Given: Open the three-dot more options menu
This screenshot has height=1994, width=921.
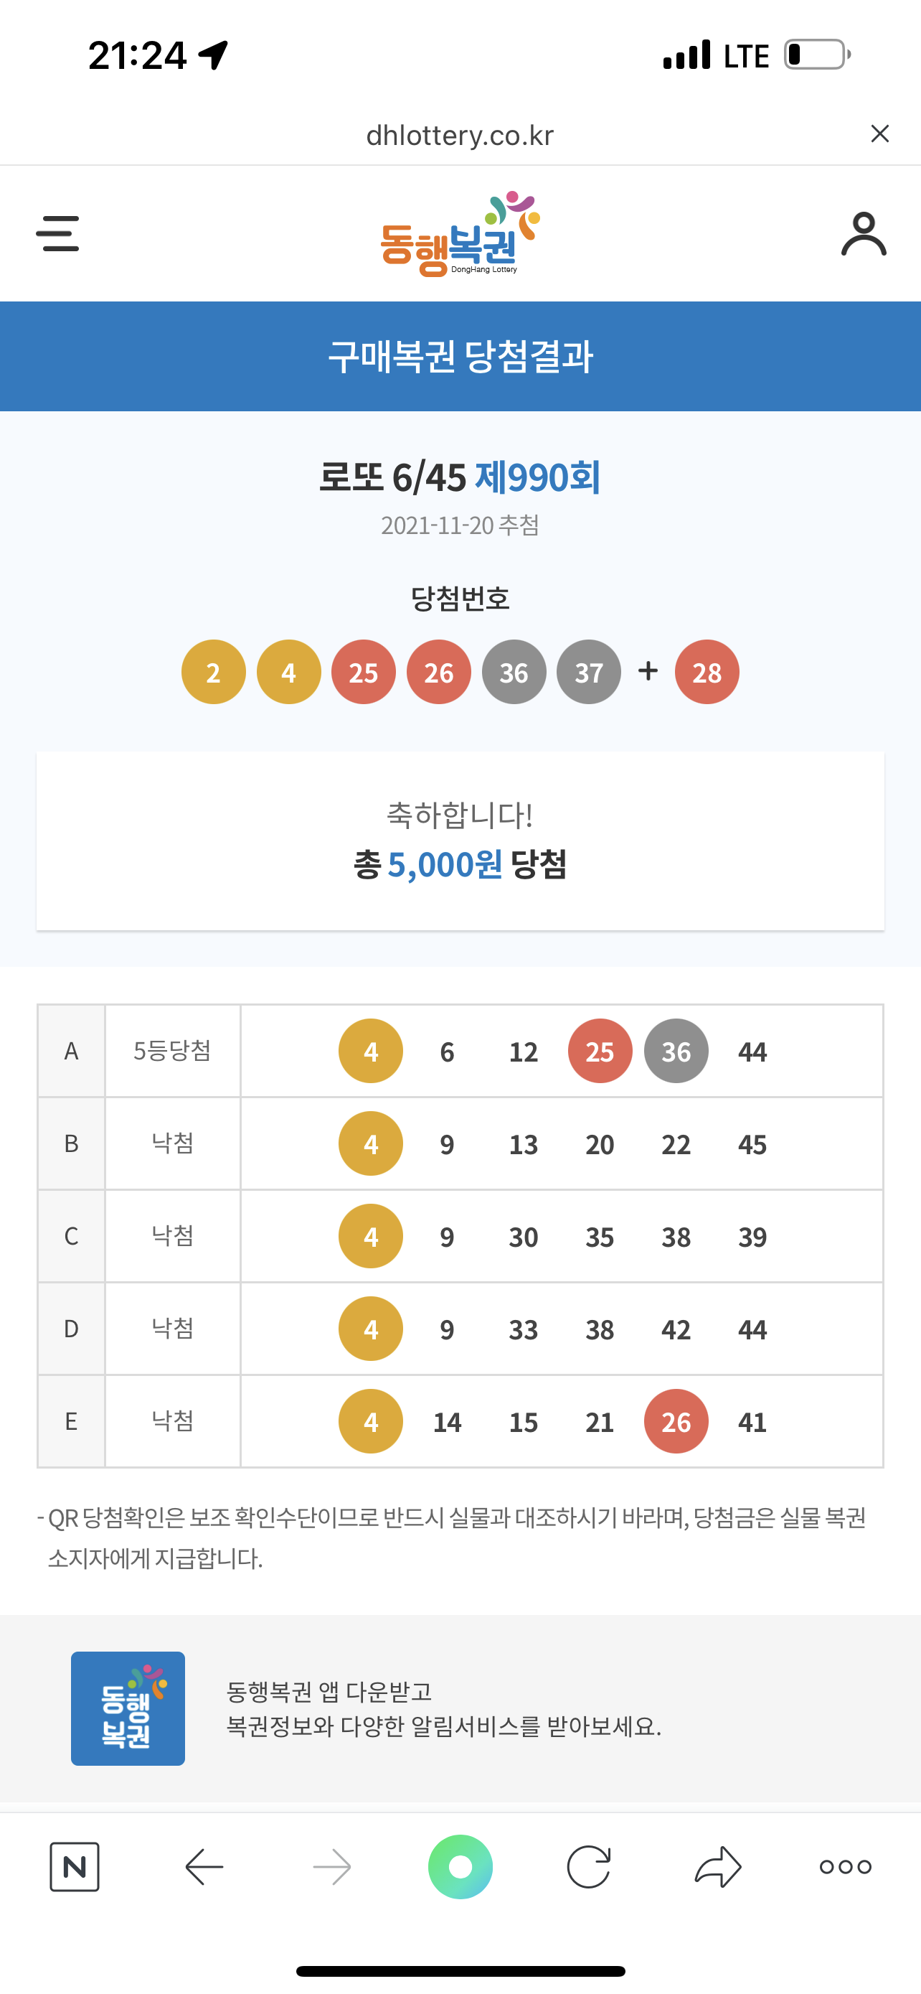Looking at the screenshot, I should pos(845,1866).
